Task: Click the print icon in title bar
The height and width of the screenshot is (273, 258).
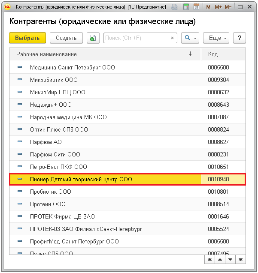Action: point(175,7)
